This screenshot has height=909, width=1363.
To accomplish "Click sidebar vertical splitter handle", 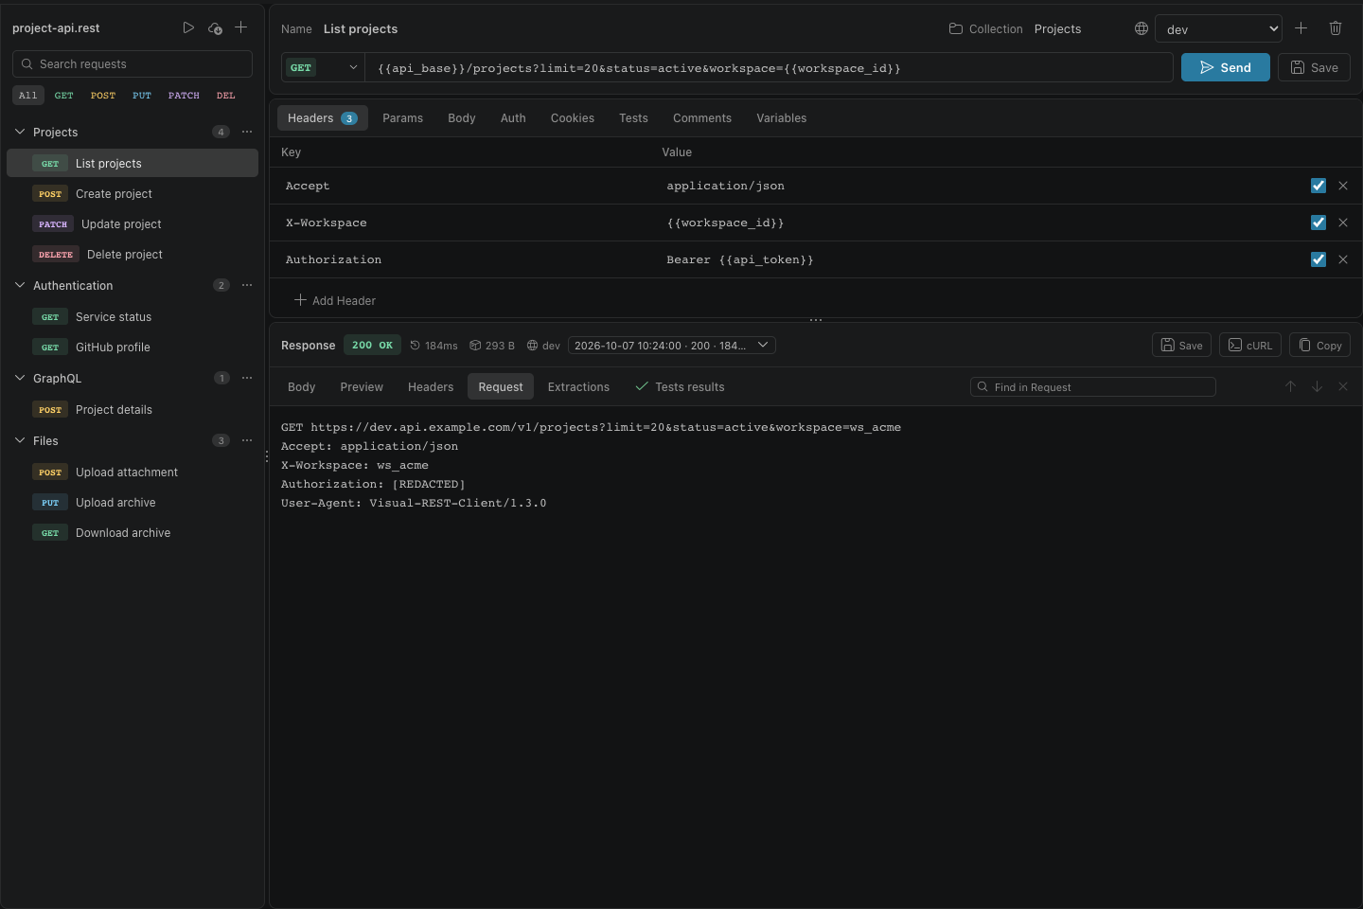I will point(267,456).
